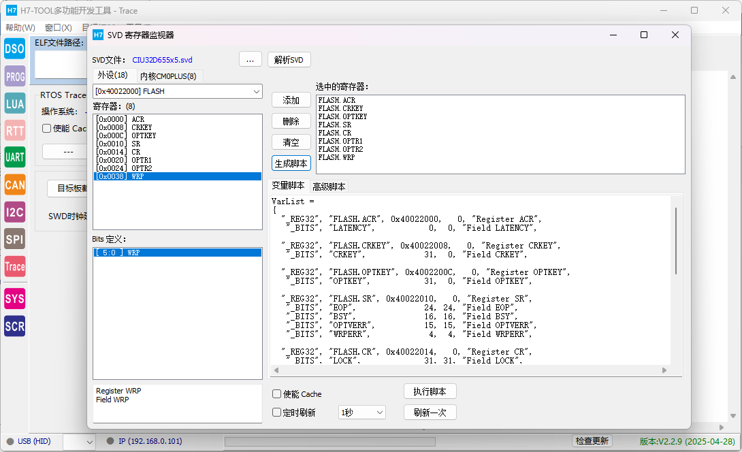Open the 窗口(X) menu
Screen dimensions: 742x452
pyautogui.click(x=59, y=28)
